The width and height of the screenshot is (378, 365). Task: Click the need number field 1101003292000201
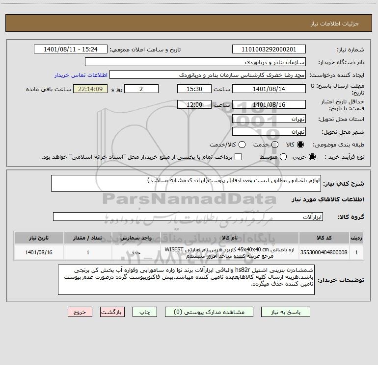pos(269,49)
